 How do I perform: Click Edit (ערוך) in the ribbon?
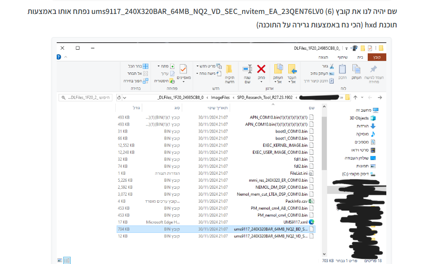click(167, 73)
